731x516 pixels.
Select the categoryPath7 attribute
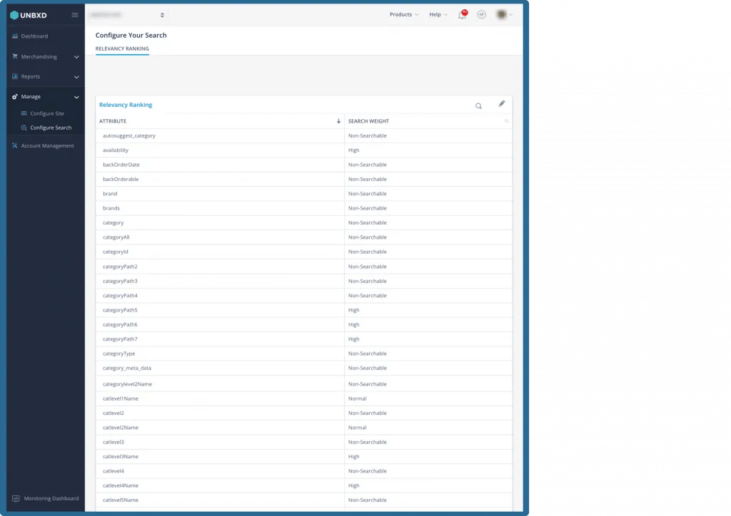pyautogui.click(x=120, y=339)
